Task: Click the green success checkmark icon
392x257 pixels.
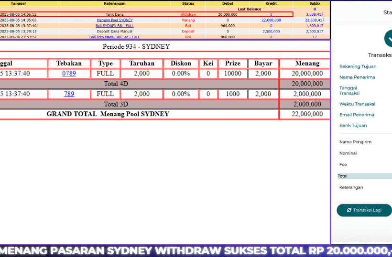Action: [387, 38]
